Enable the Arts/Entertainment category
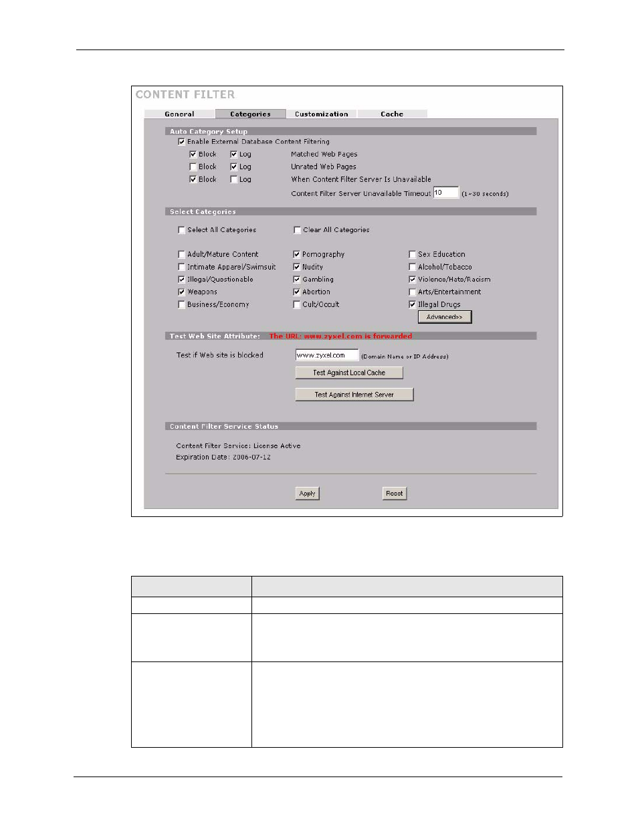Screen dimensions: 638x826 point(413,292)
